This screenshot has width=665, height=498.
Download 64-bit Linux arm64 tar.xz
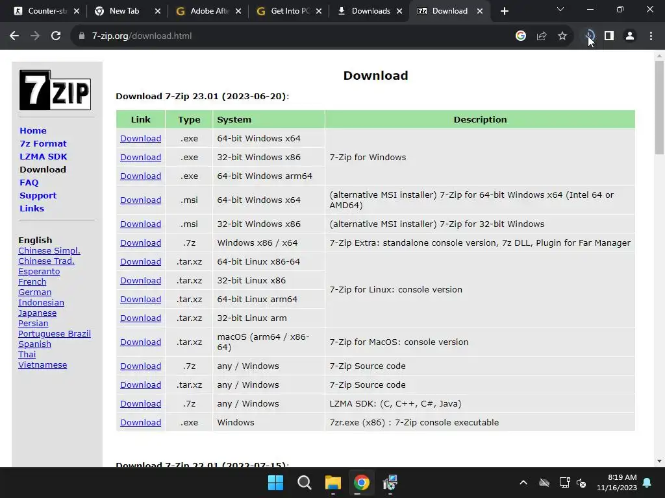coord(140,300)
